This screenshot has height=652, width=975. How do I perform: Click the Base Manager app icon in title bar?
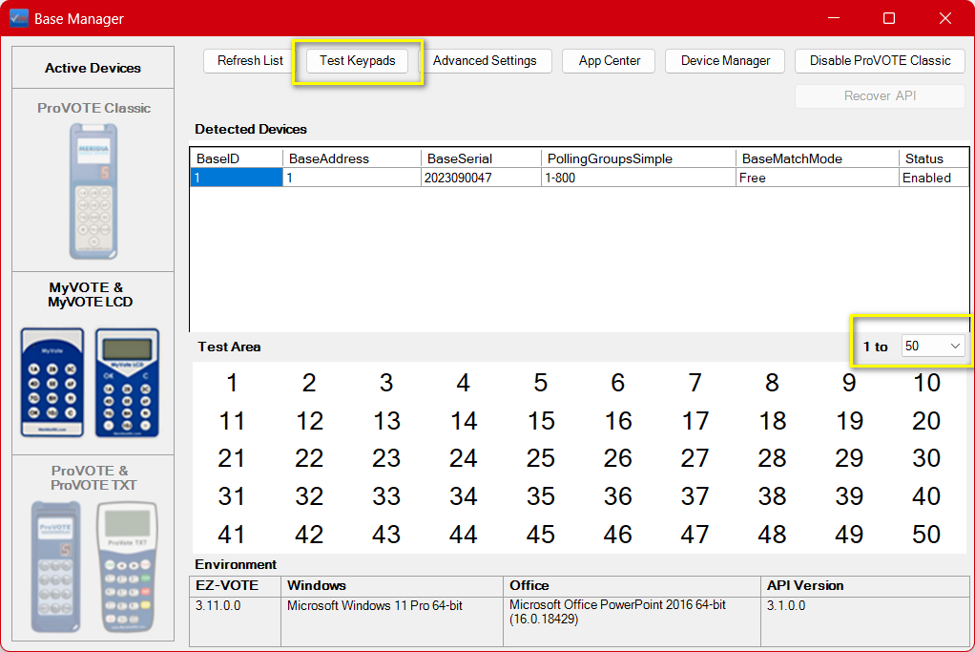(x=19, y=18)
